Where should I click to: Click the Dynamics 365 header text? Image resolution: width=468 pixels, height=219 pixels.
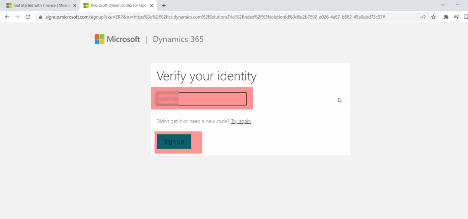click(178, 39)
